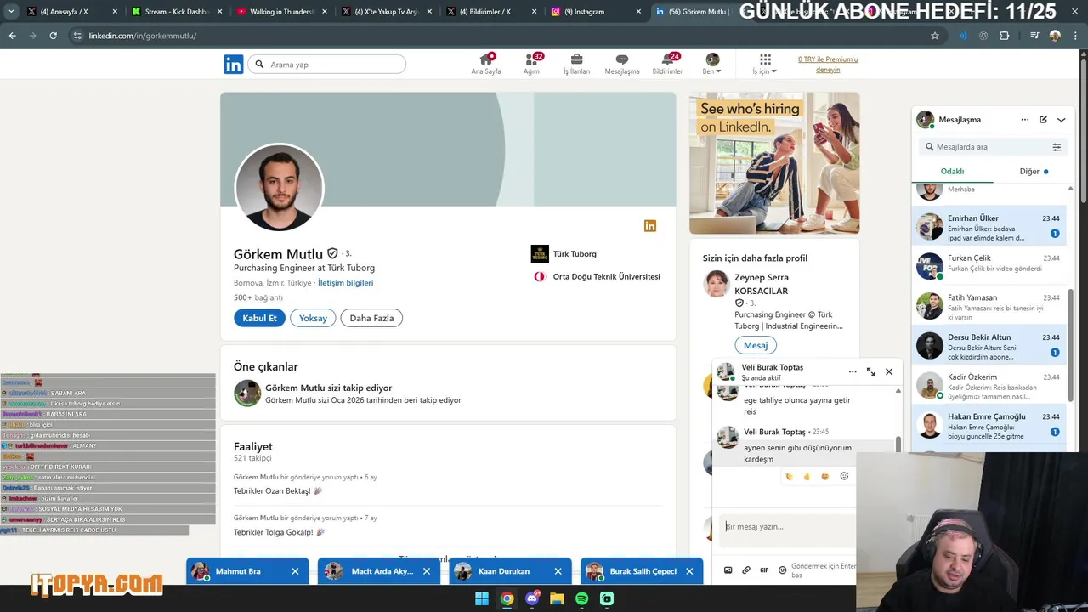Open message filter settings icon
Screen dimensions: 1088x612
(1057, 147)
